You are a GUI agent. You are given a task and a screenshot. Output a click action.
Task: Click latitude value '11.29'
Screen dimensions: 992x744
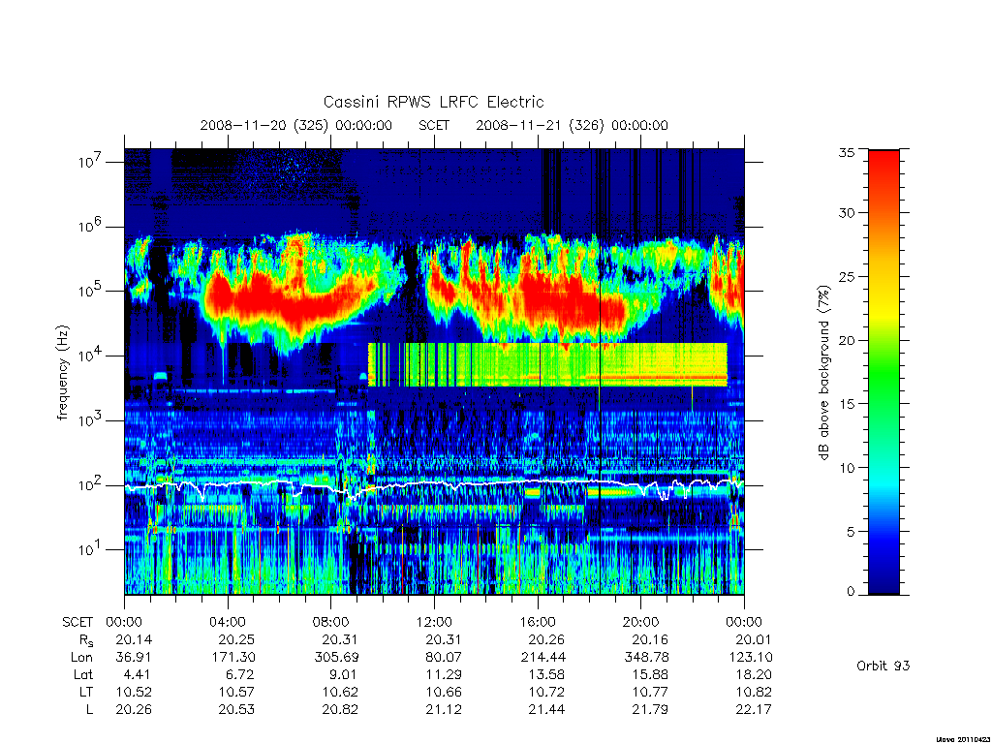(x=444, y=675)
